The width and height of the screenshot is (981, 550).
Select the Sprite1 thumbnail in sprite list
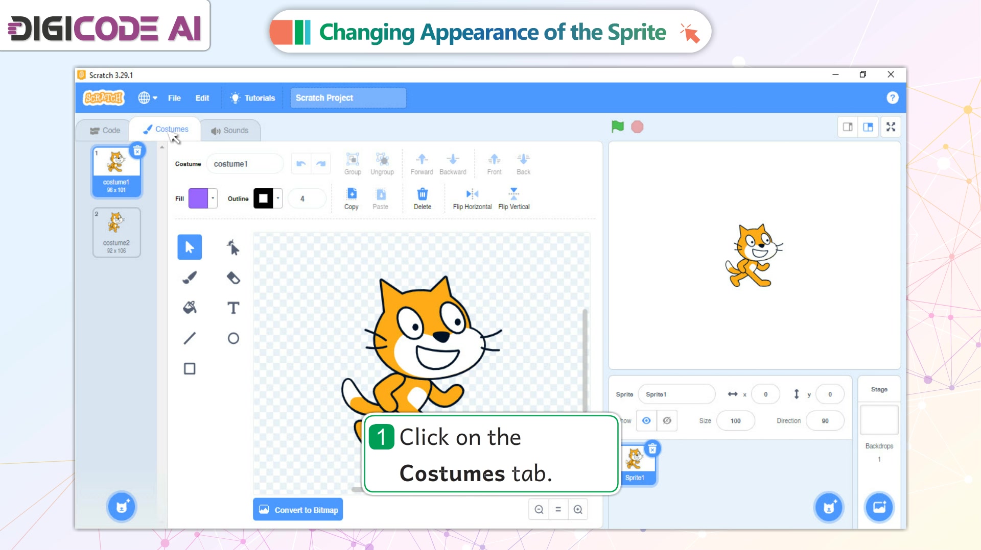click(636, 464)
